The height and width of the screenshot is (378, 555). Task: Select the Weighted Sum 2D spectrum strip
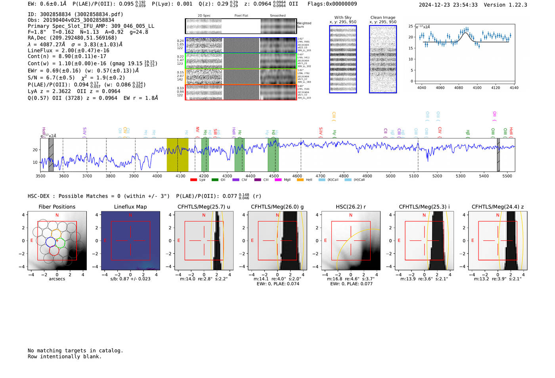(x=241, y=26)
